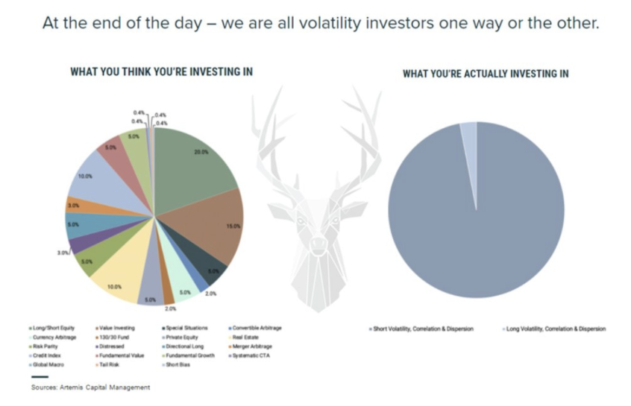Click the Risk Parity legend entry

click(x=43, y=346)
